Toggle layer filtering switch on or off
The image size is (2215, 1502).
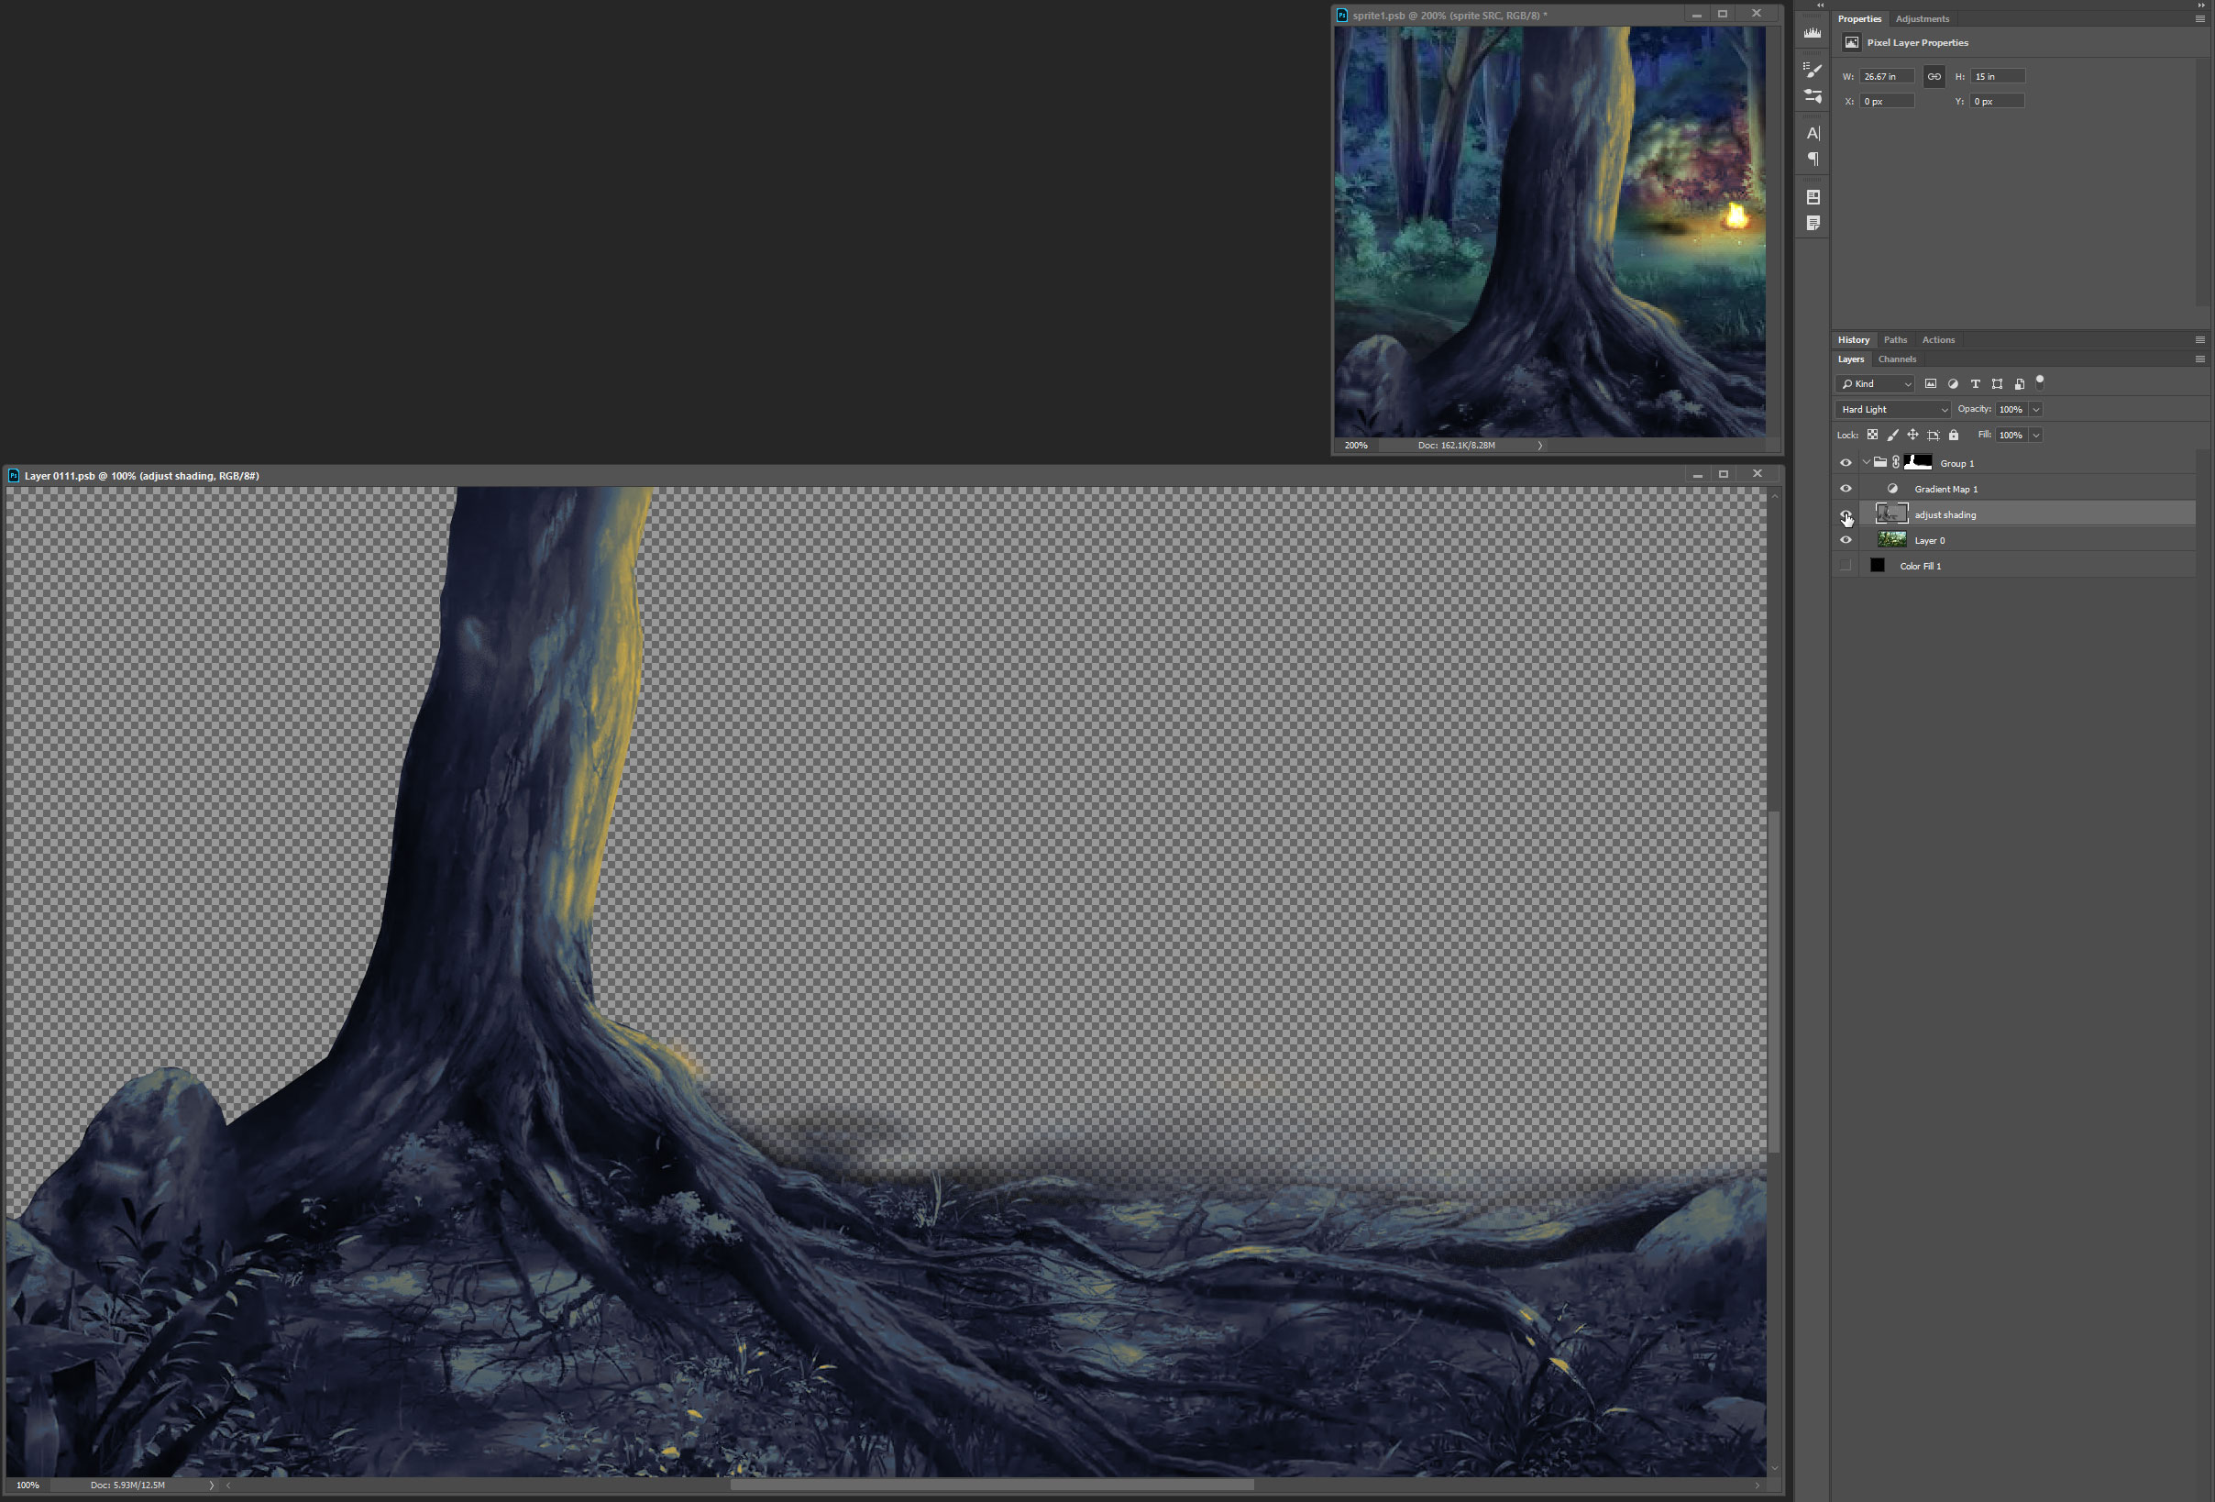(2040, 382)
